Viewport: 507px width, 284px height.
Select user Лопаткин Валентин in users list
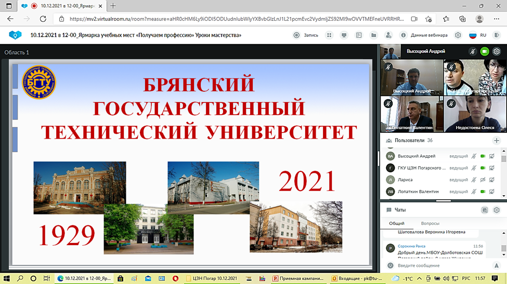click(x=418, y=192)
